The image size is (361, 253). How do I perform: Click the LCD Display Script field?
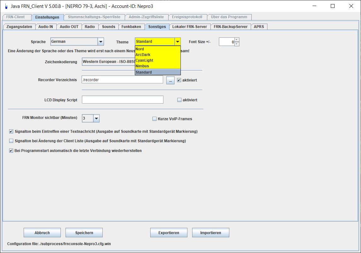click(x=123, y=99)
